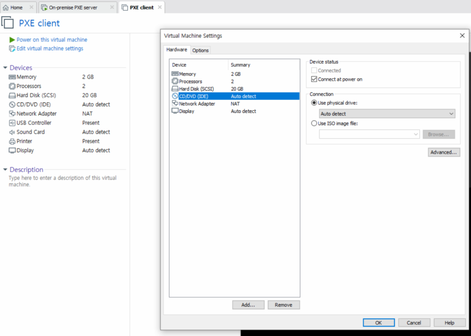
Task: Click the Processors icon in settings hardware list
Action: tap(175, 81)
